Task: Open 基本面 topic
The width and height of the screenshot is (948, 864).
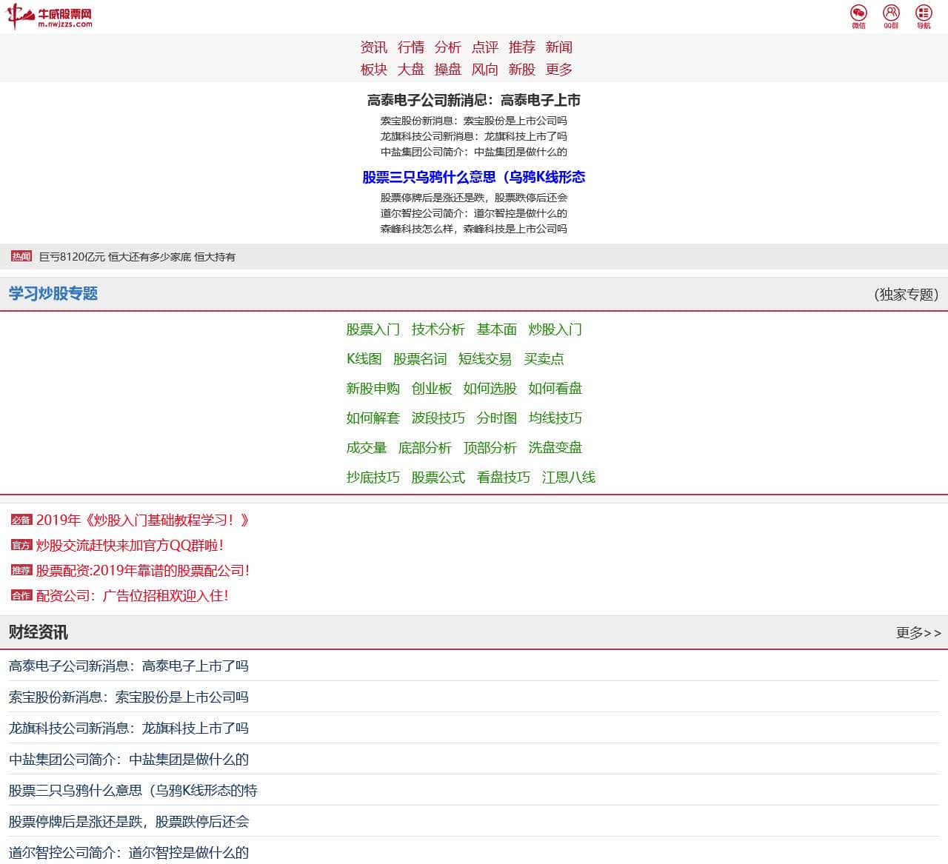Action: [497, 329]
